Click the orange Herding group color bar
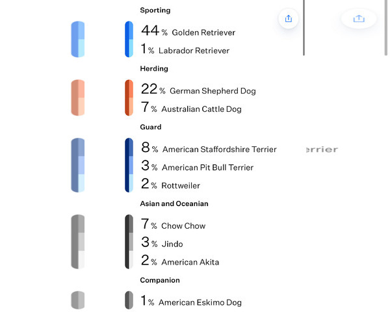 click(x=129, y=97)
